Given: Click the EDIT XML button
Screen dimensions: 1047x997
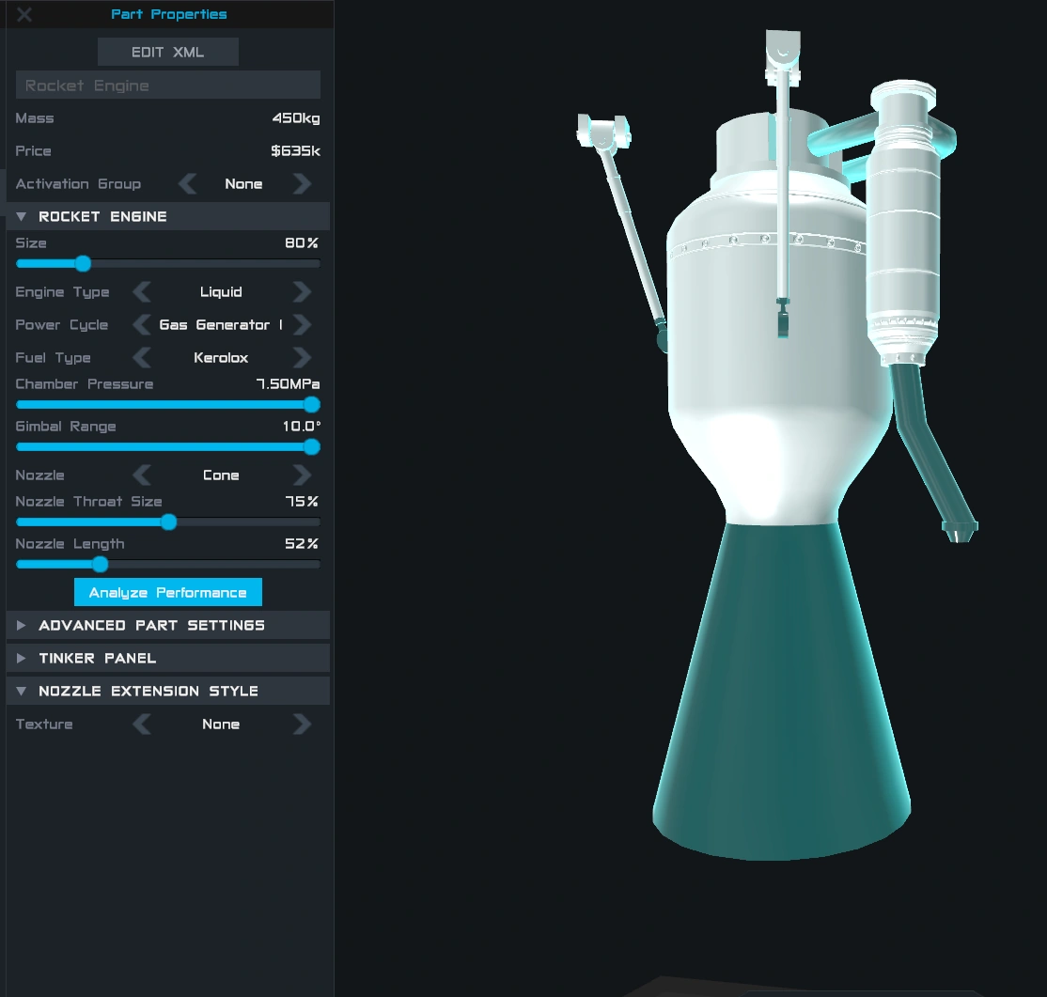Looking at the screenshot, I should tap(167, 52).
